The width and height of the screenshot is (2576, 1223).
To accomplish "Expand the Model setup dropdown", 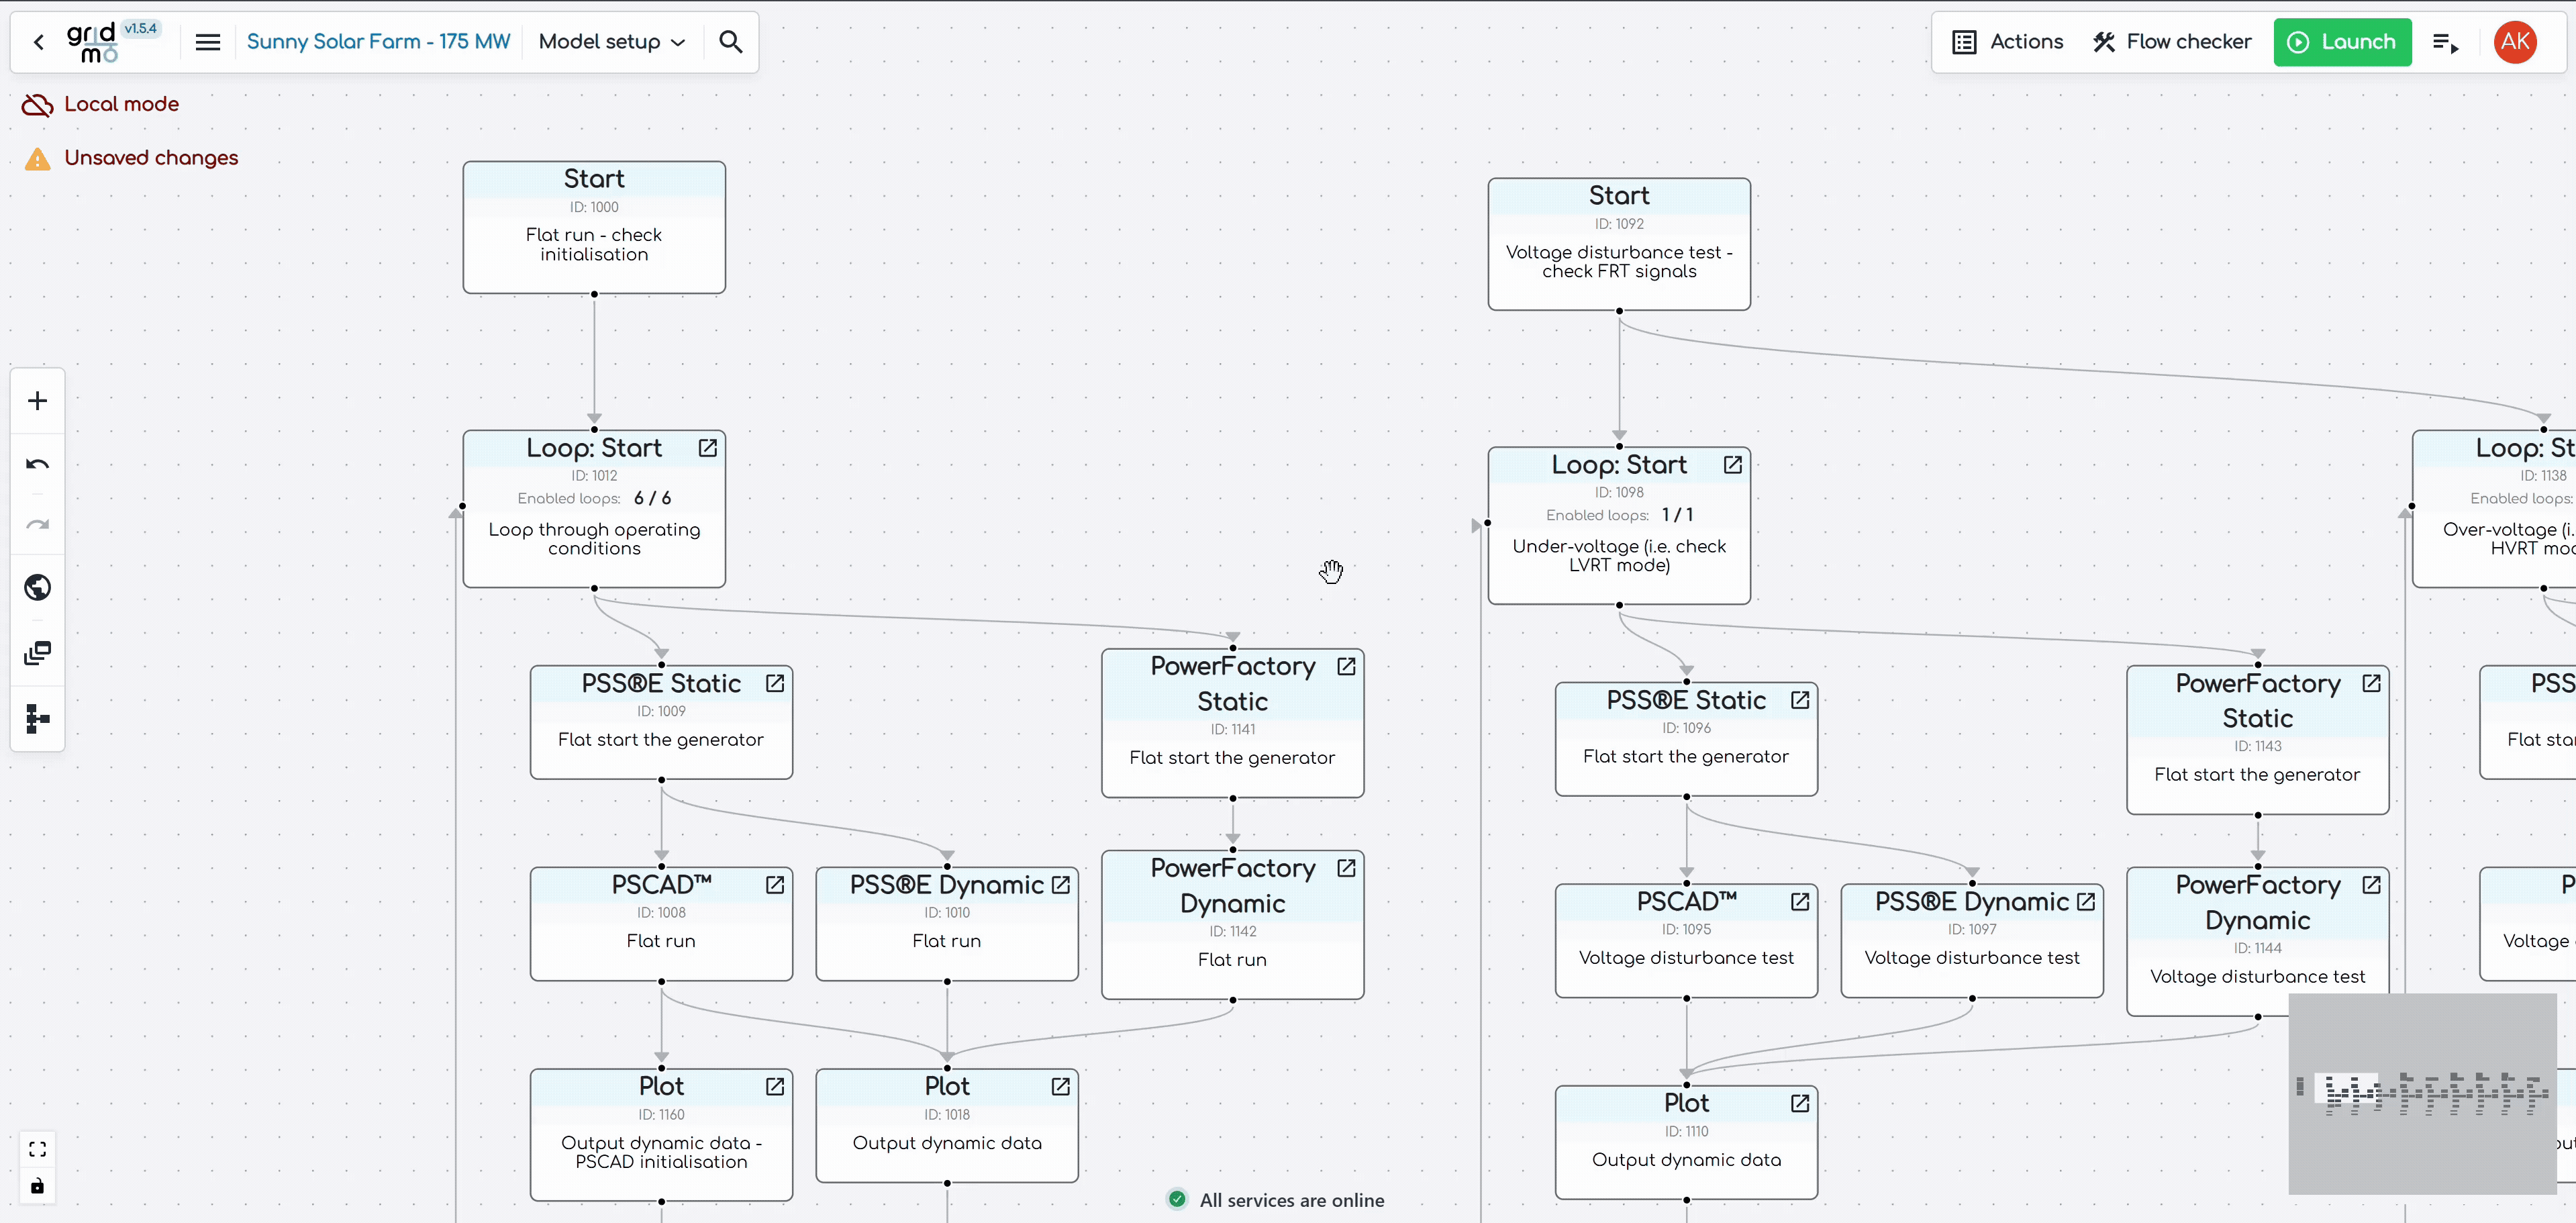I will (x=612, y=42).
